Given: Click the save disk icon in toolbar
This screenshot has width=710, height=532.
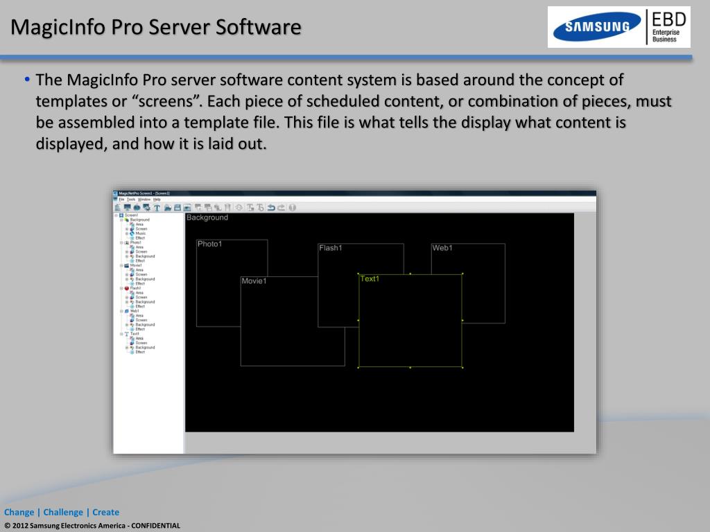Looking at the screenshot, I should pyautogui.click(x=177, y=208).
